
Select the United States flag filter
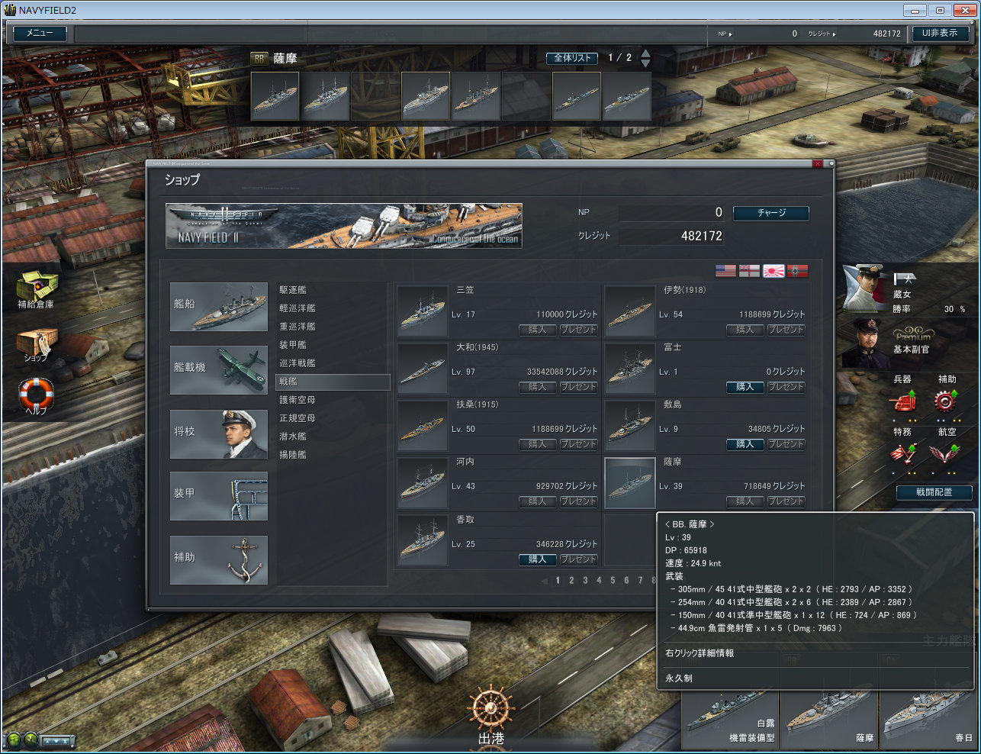tap(725, 271)
